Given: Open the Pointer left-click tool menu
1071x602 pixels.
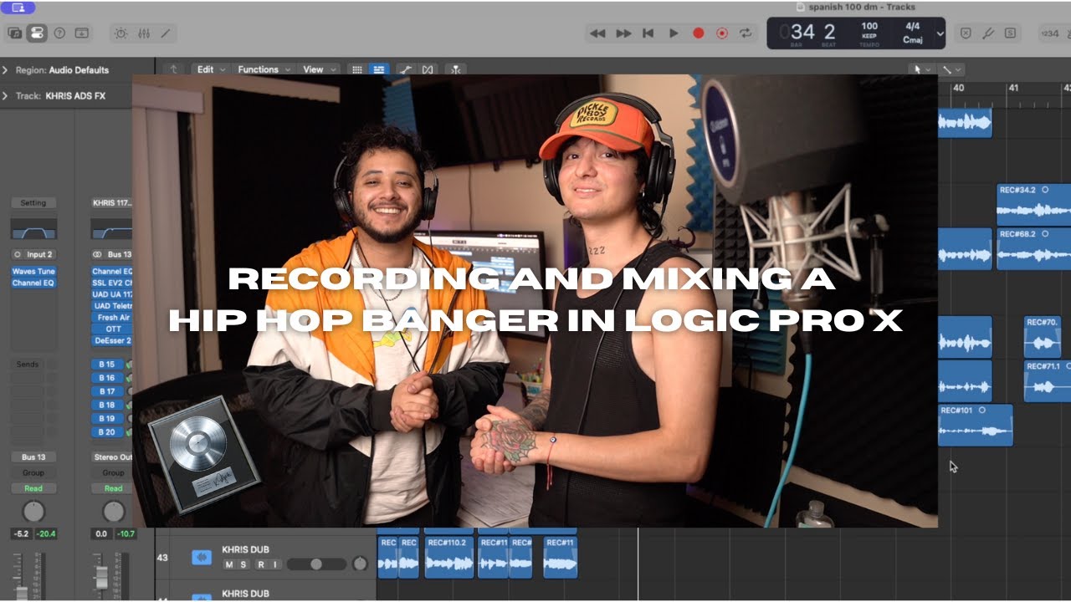Looking at the screenshot, I should point(921,69).
